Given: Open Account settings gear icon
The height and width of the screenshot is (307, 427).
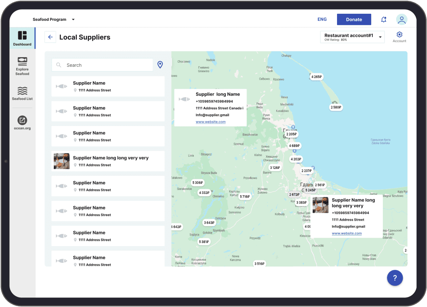Looking at the screenshot, I should pos(399,35).
